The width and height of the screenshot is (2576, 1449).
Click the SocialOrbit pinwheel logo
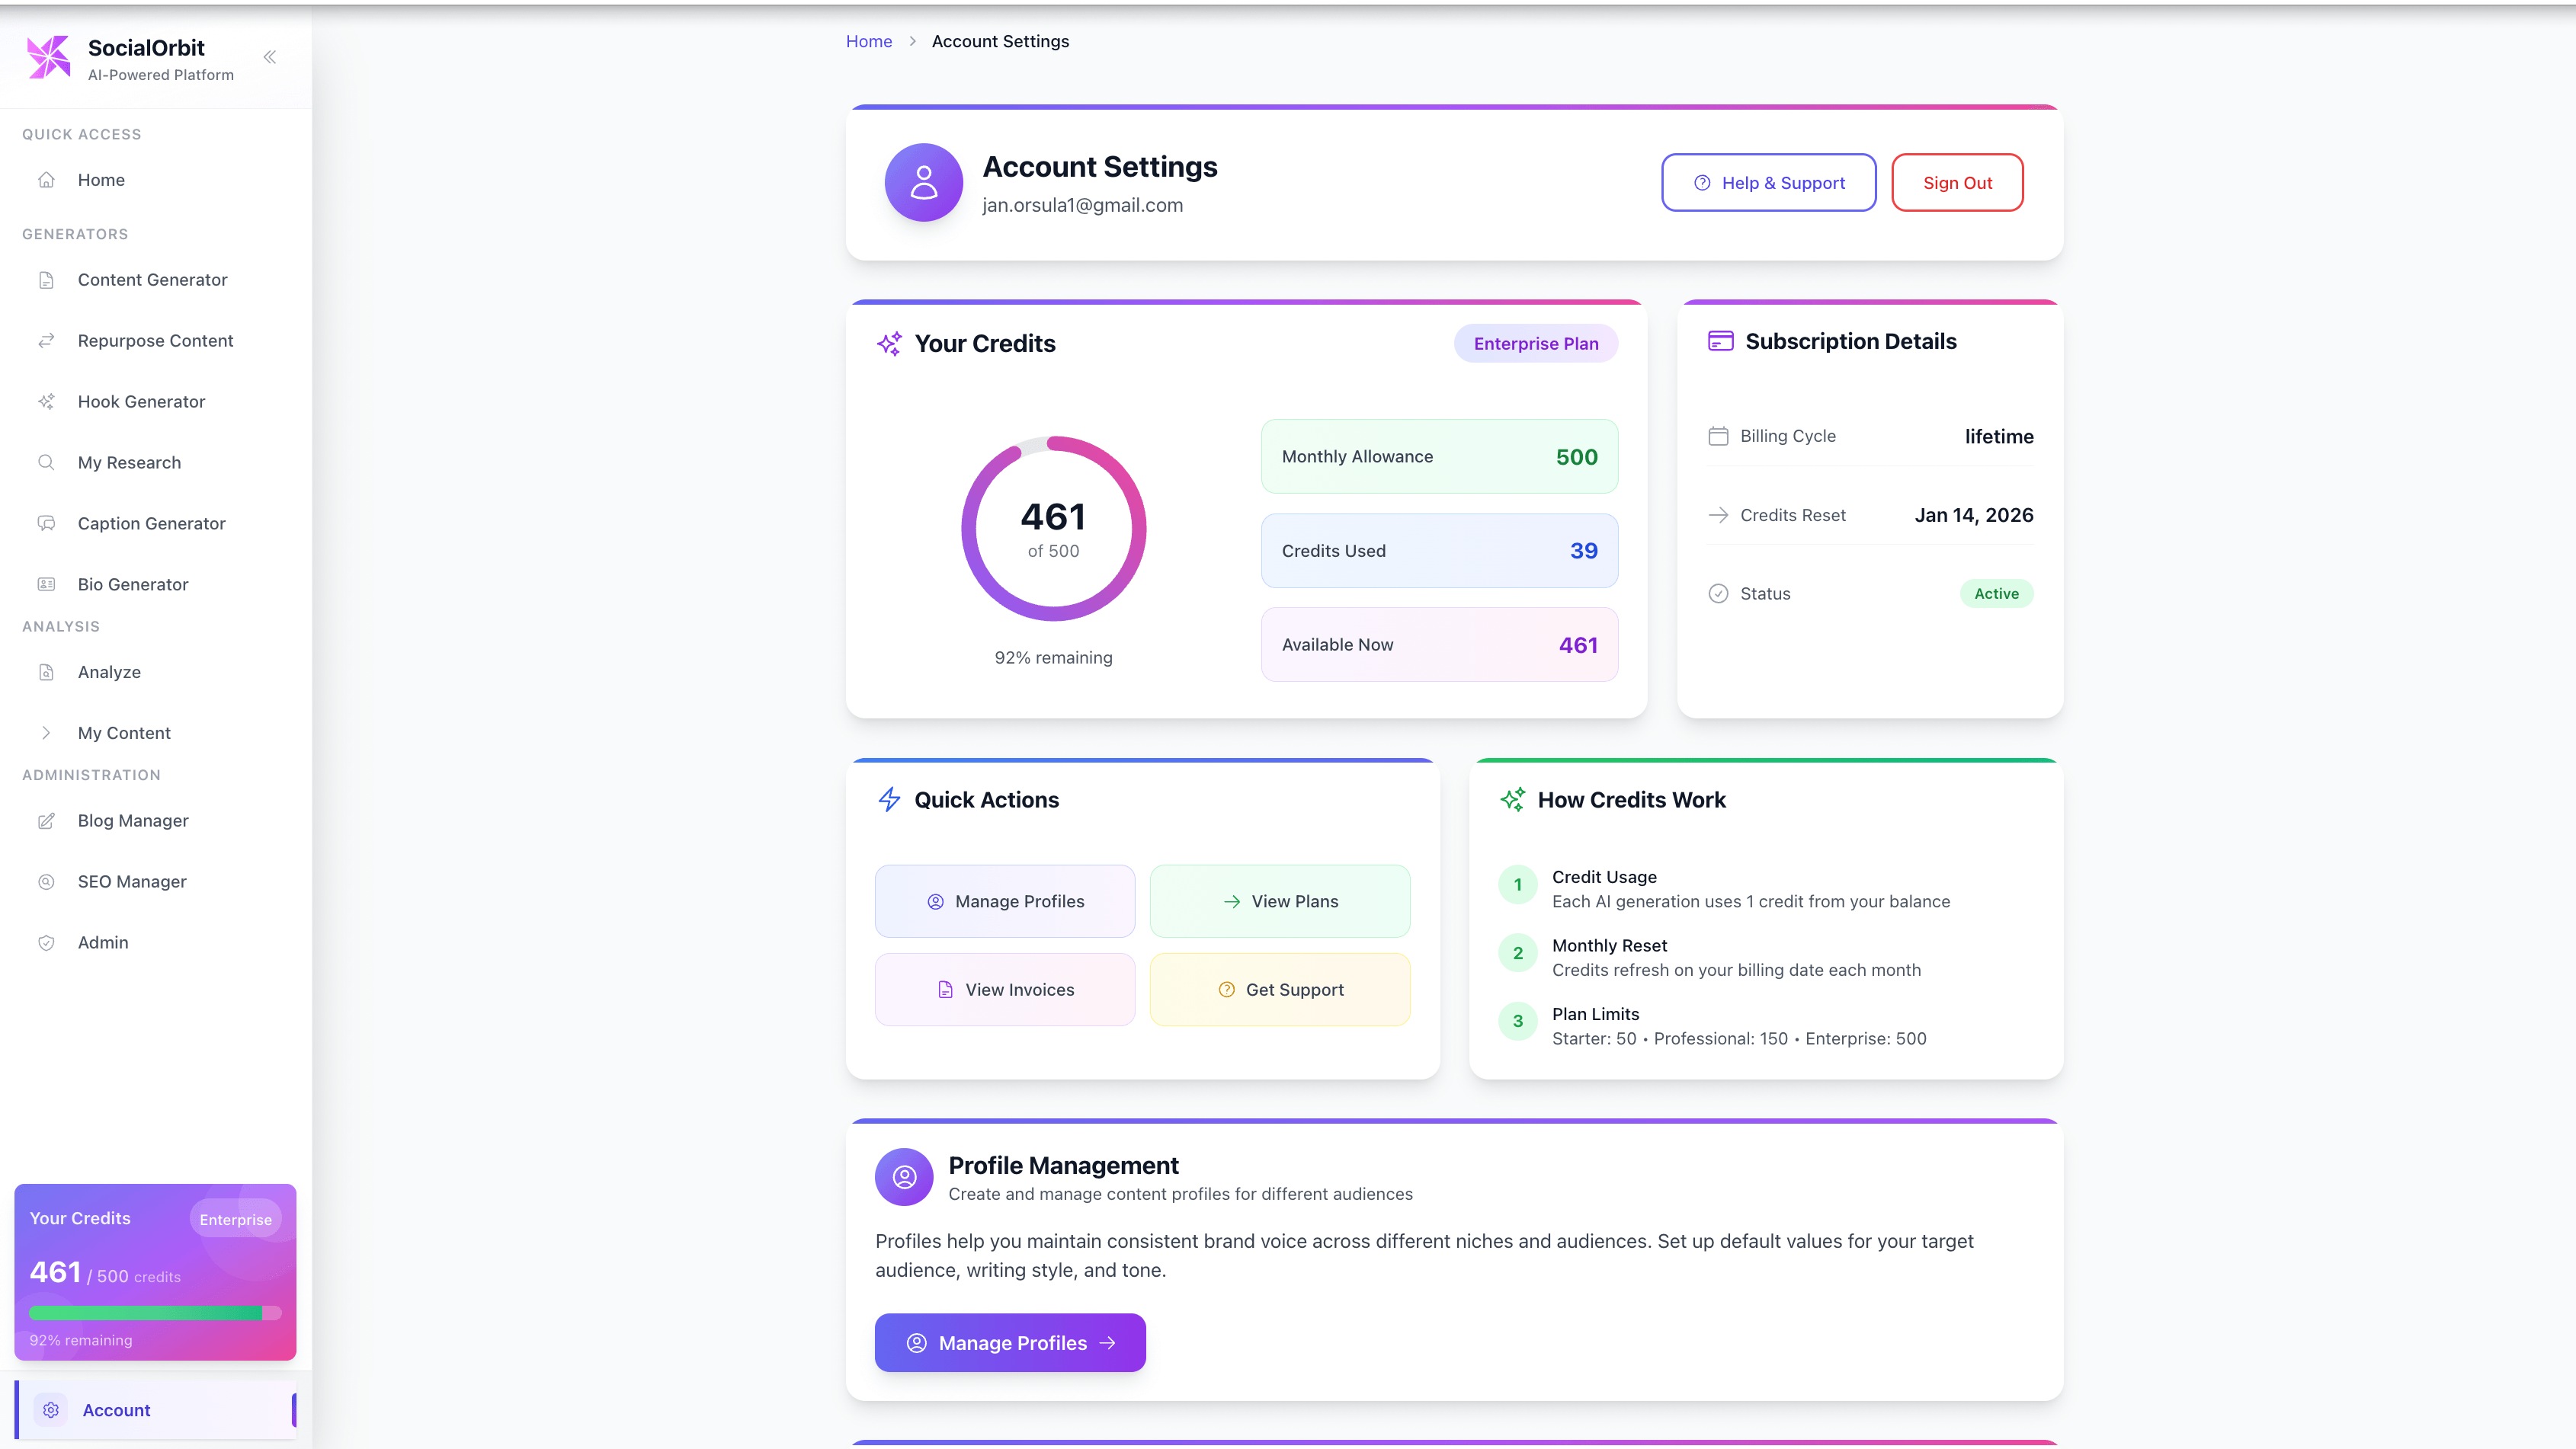coord(47,57)
